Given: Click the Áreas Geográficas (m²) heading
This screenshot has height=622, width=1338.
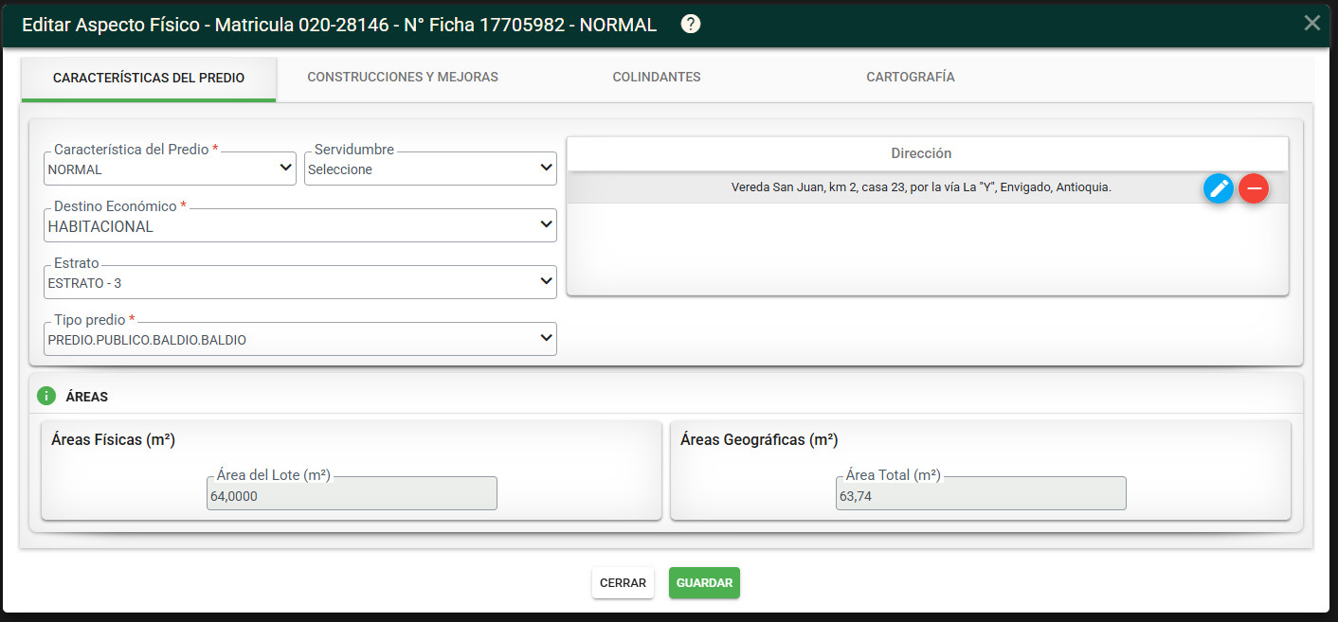Looking at the screenshot, I should tap(759, 440).
